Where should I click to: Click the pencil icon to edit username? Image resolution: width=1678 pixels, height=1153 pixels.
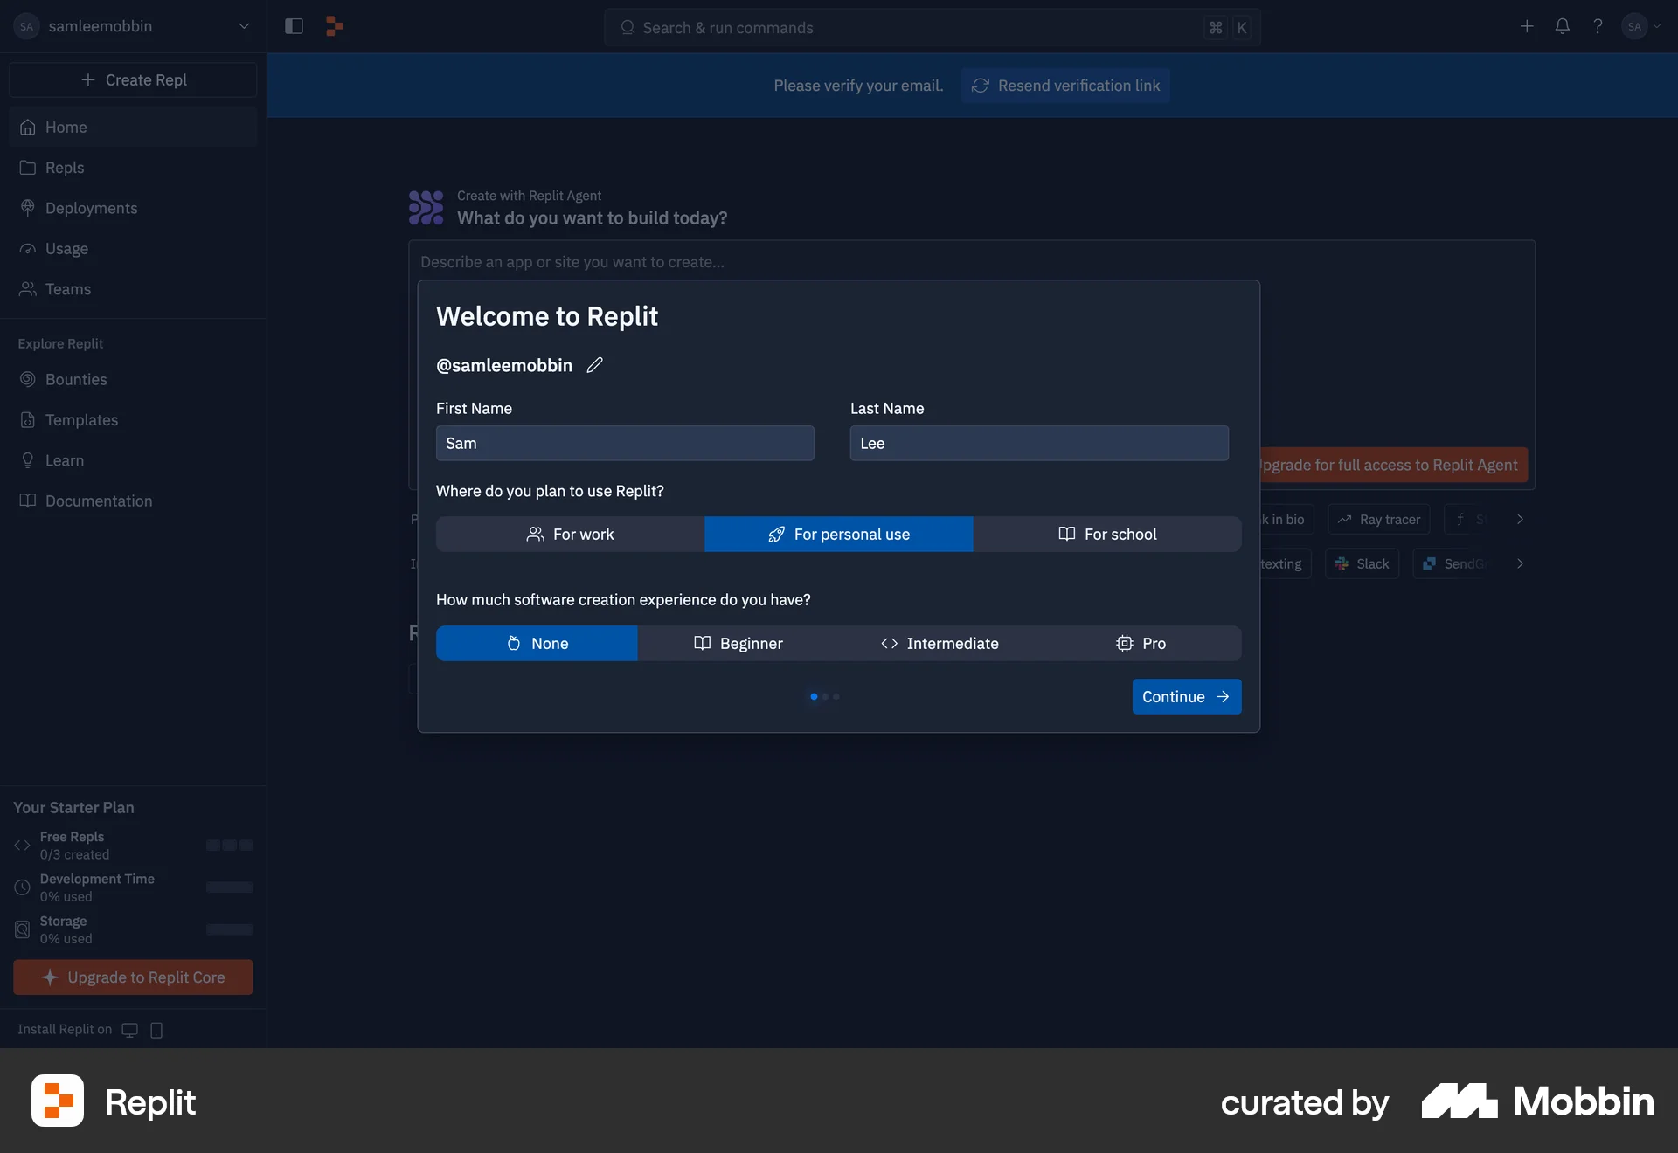(x=595, y=365)
